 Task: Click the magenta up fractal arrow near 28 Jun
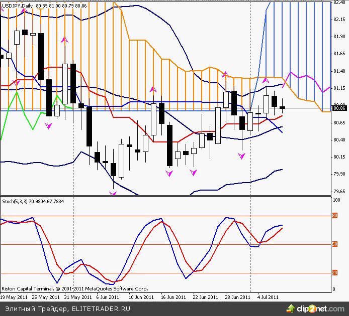click(x=225, y=74)
